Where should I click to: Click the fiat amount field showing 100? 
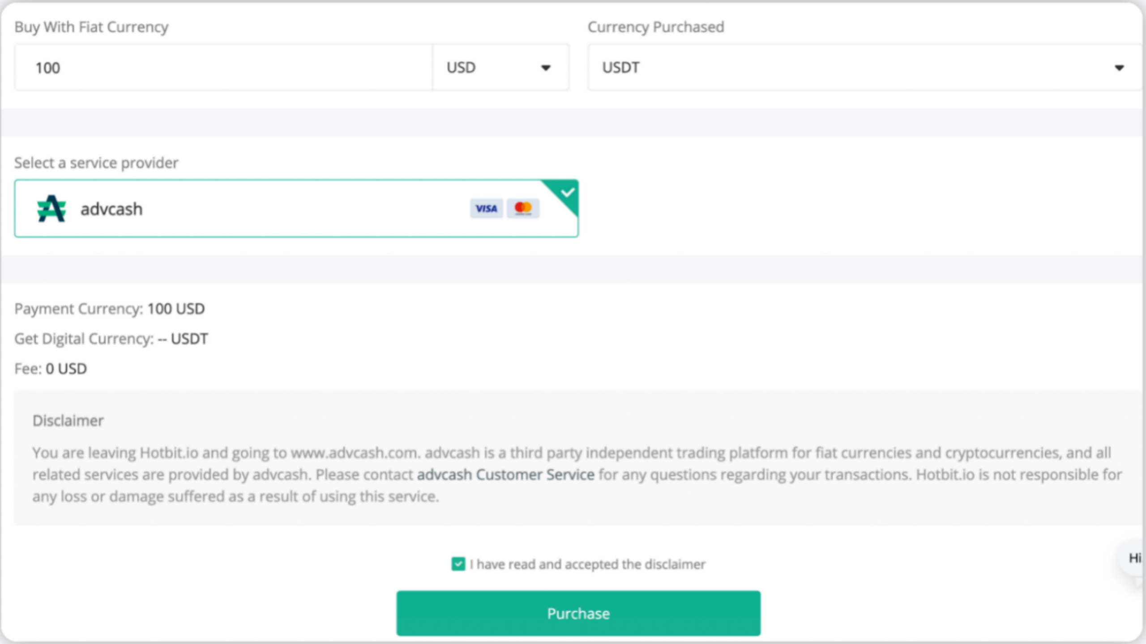click(223, 68)
